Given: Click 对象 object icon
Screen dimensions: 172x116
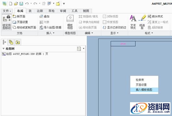Looking at the screenshot, I should [41, 22].
